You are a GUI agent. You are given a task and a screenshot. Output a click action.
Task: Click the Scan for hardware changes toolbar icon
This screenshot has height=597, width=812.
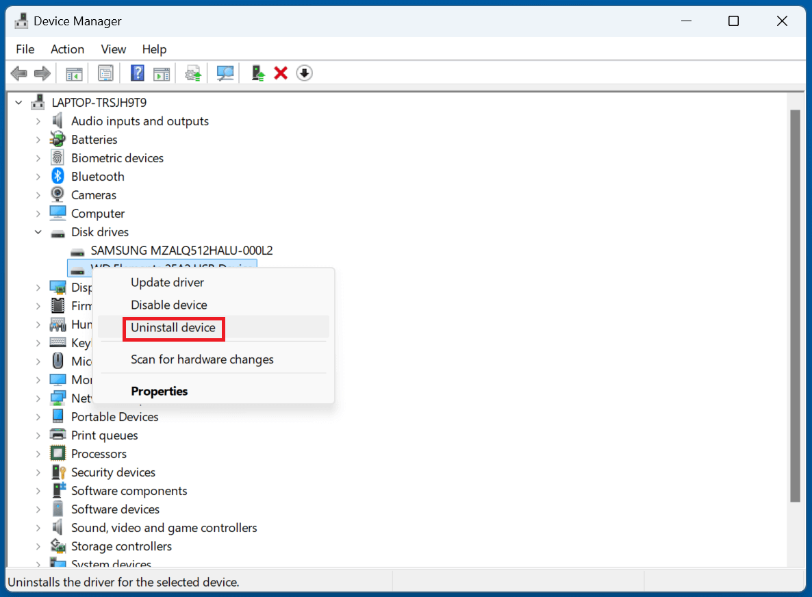point(225,73)
